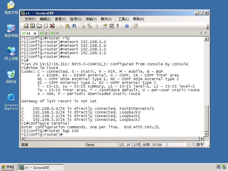
Task: Minimize the SecureCRT window
Action: (x=196, y=13)
